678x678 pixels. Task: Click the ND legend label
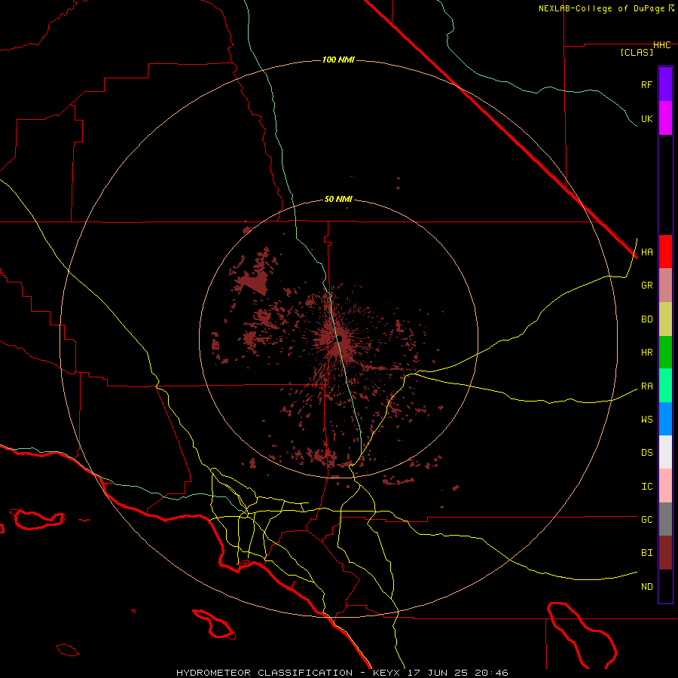pyautogui.click(x=646, y=587)
